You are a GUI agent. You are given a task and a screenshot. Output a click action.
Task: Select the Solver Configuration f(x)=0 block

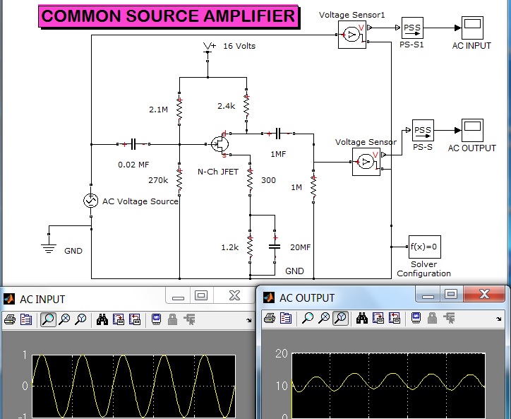[425, 247]
